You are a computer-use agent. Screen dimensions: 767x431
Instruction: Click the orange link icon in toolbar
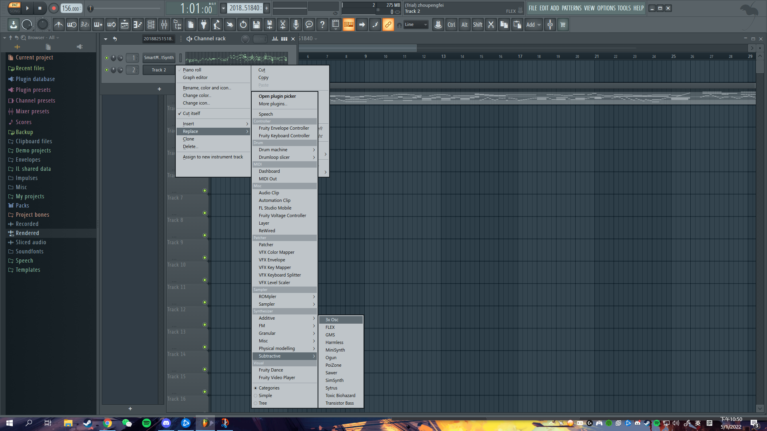click(388, 25)
